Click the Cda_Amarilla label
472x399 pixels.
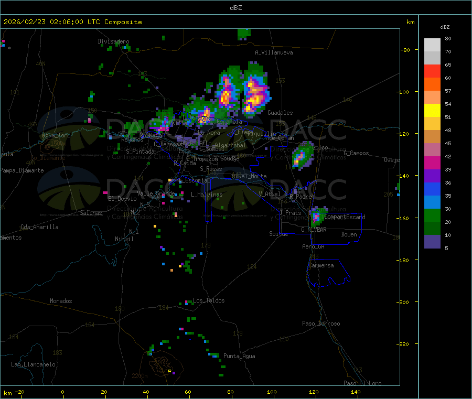pos(39,227)
